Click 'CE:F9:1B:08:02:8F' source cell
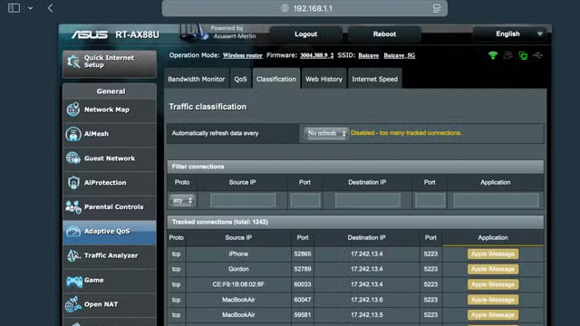The image size is (580, 326). point(238,284)
